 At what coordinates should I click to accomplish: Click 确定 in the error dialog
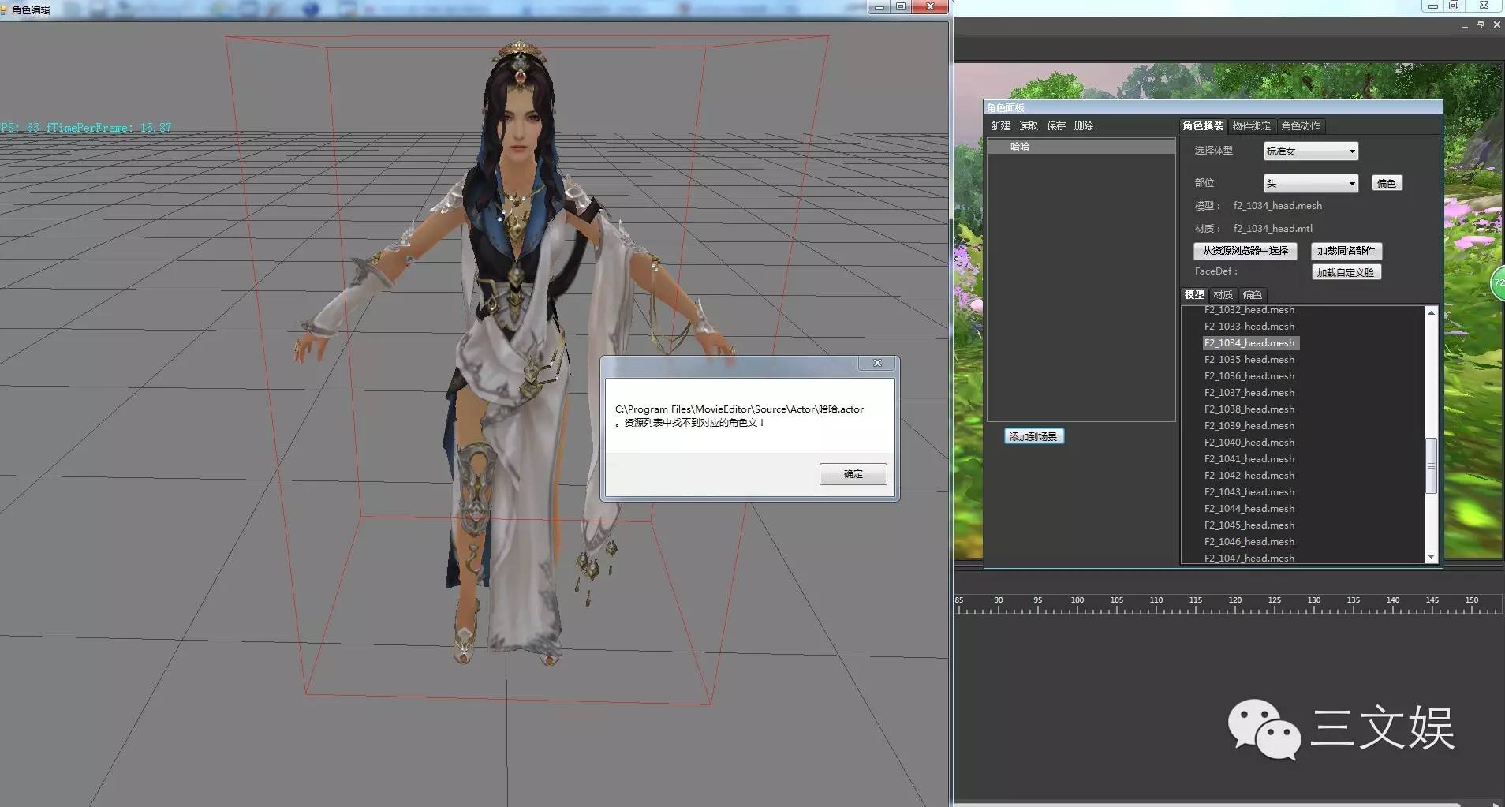click(853, 473)
